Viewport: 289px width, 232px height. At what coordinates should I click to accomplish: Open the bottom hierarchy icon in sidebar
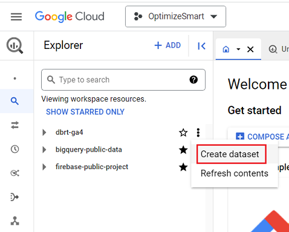pos(15,221)
